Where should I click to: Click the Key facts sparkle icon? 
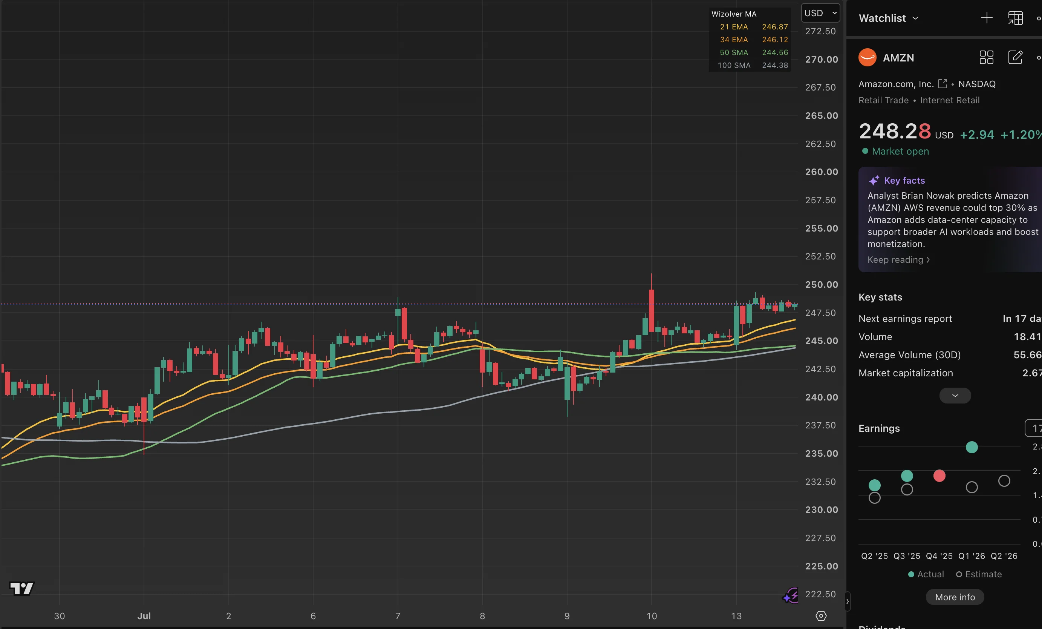tap(874, 180)
